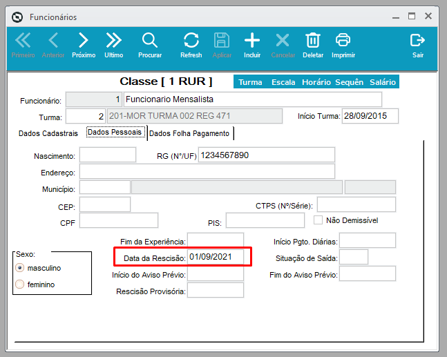Click the Funcionario Mensalista name field

[253, 99]
